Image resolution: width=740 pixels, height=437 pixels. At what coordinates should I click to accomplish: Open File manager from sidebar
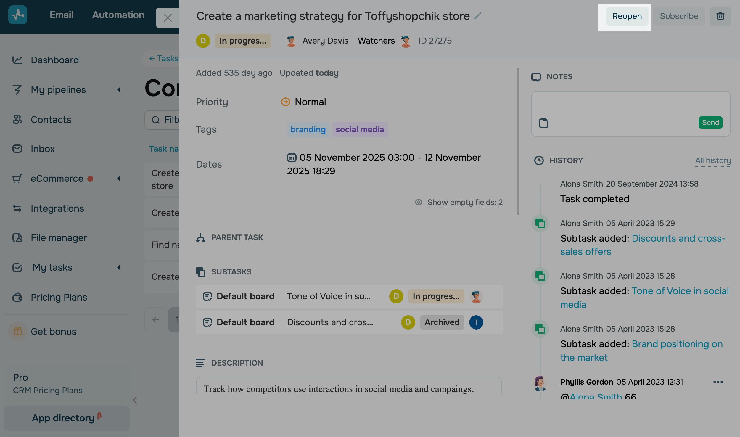point(59,238)
